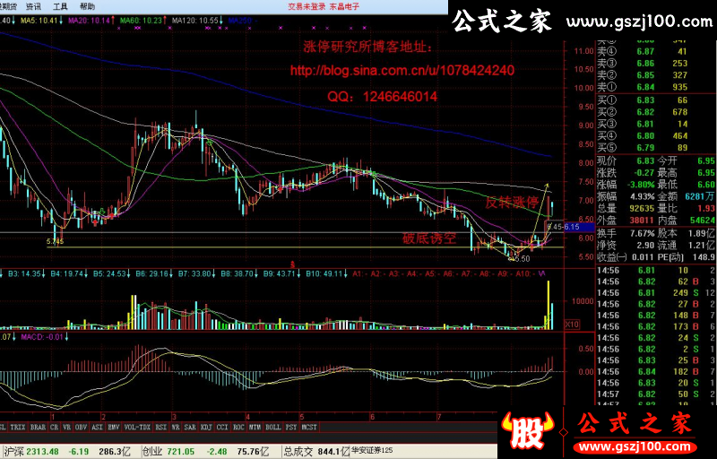Select the CCI indicator tab
The height and width of the screenshot is (459, 717).
coord(222,427)
